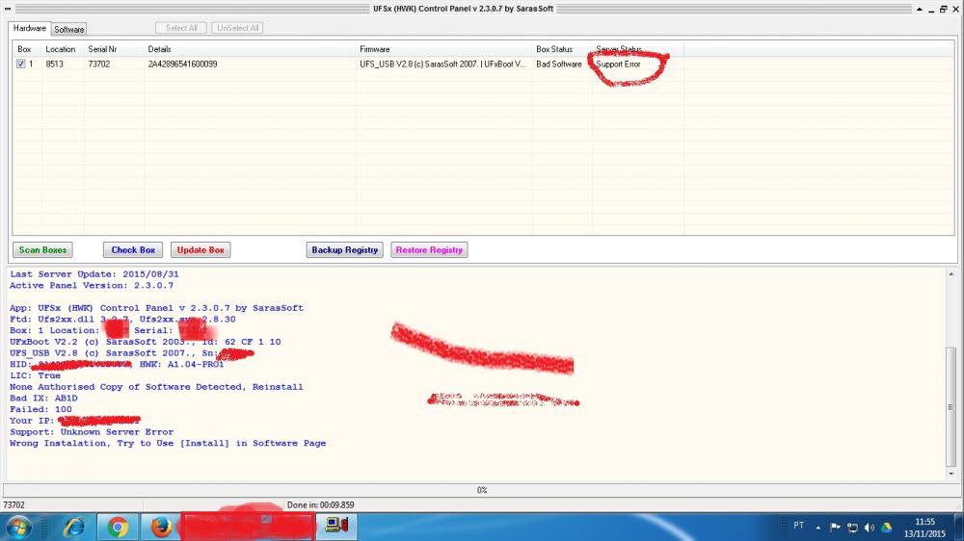Select the UFS_USB V2.8 firmware cell

pos(443,64)
